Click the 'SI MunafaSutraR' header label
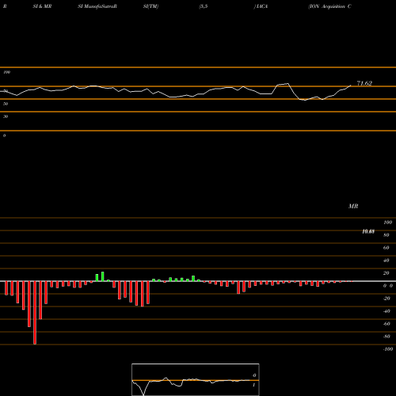This screenshot has height=396, width=396. [97, 6]
